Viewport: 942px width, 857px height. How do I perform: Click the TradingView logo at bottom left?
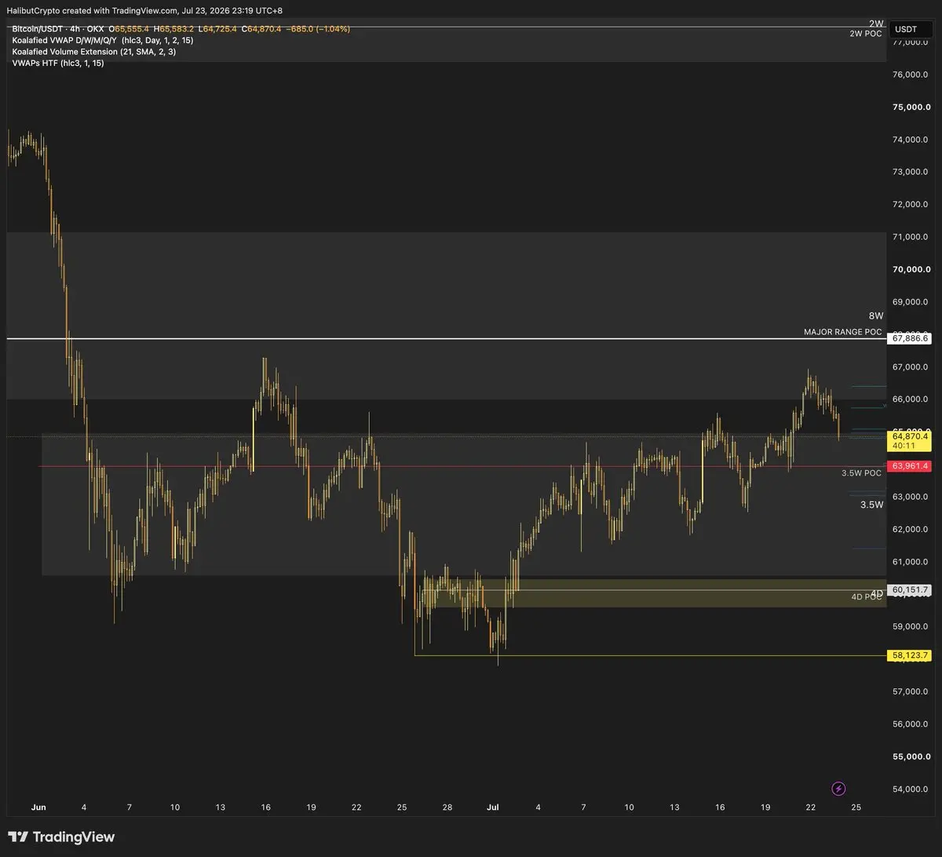[61, 837]
